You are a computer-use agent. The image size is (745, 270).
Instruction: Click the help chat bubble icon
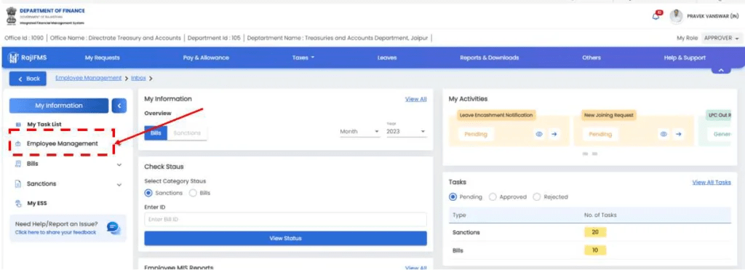(113, 228)
